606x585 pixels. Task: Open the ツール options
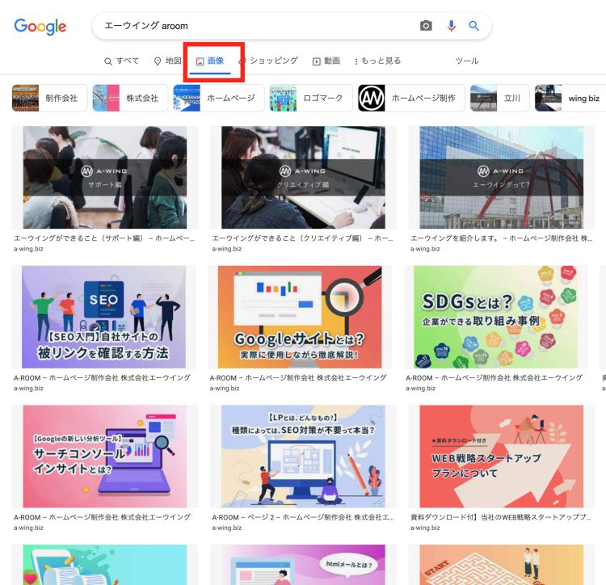click(467, 61)
